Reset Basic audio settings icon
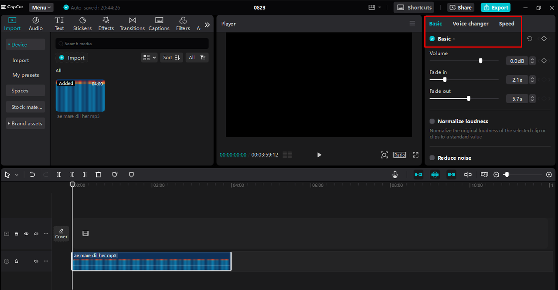558x290 pixels. coord(530,39)
